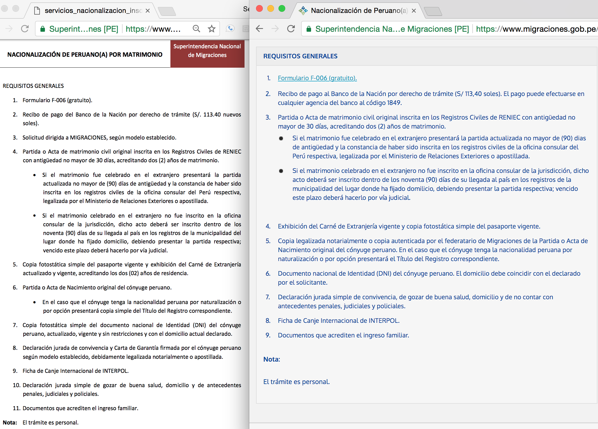
Task: Reload the right browser window page
Action: 291,29
